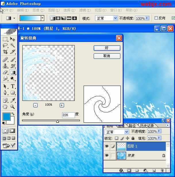
Task: Lock layer position in layers panel
Action: point(128,138)
